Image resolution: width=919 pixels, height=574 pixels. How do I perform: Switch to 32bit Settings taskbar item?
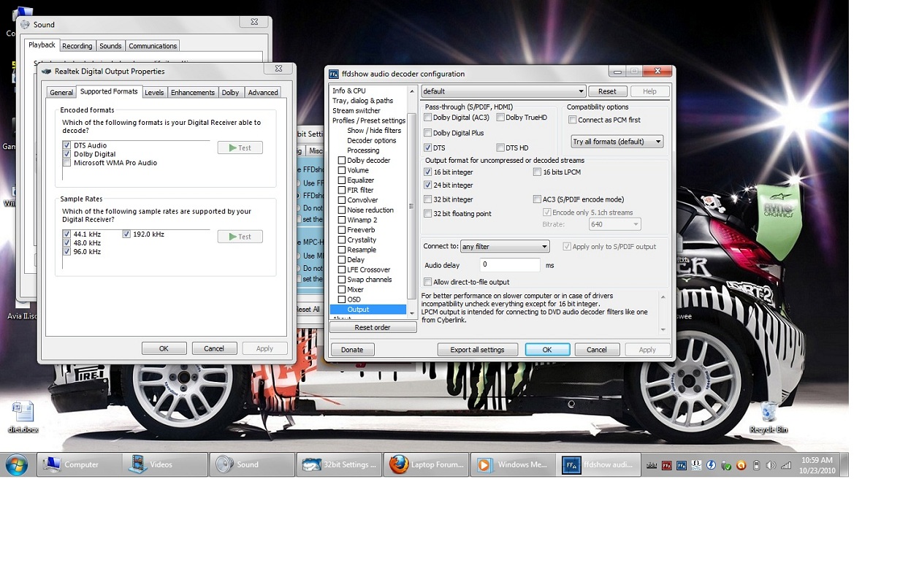pyautogui.click(x=339, y=464)
